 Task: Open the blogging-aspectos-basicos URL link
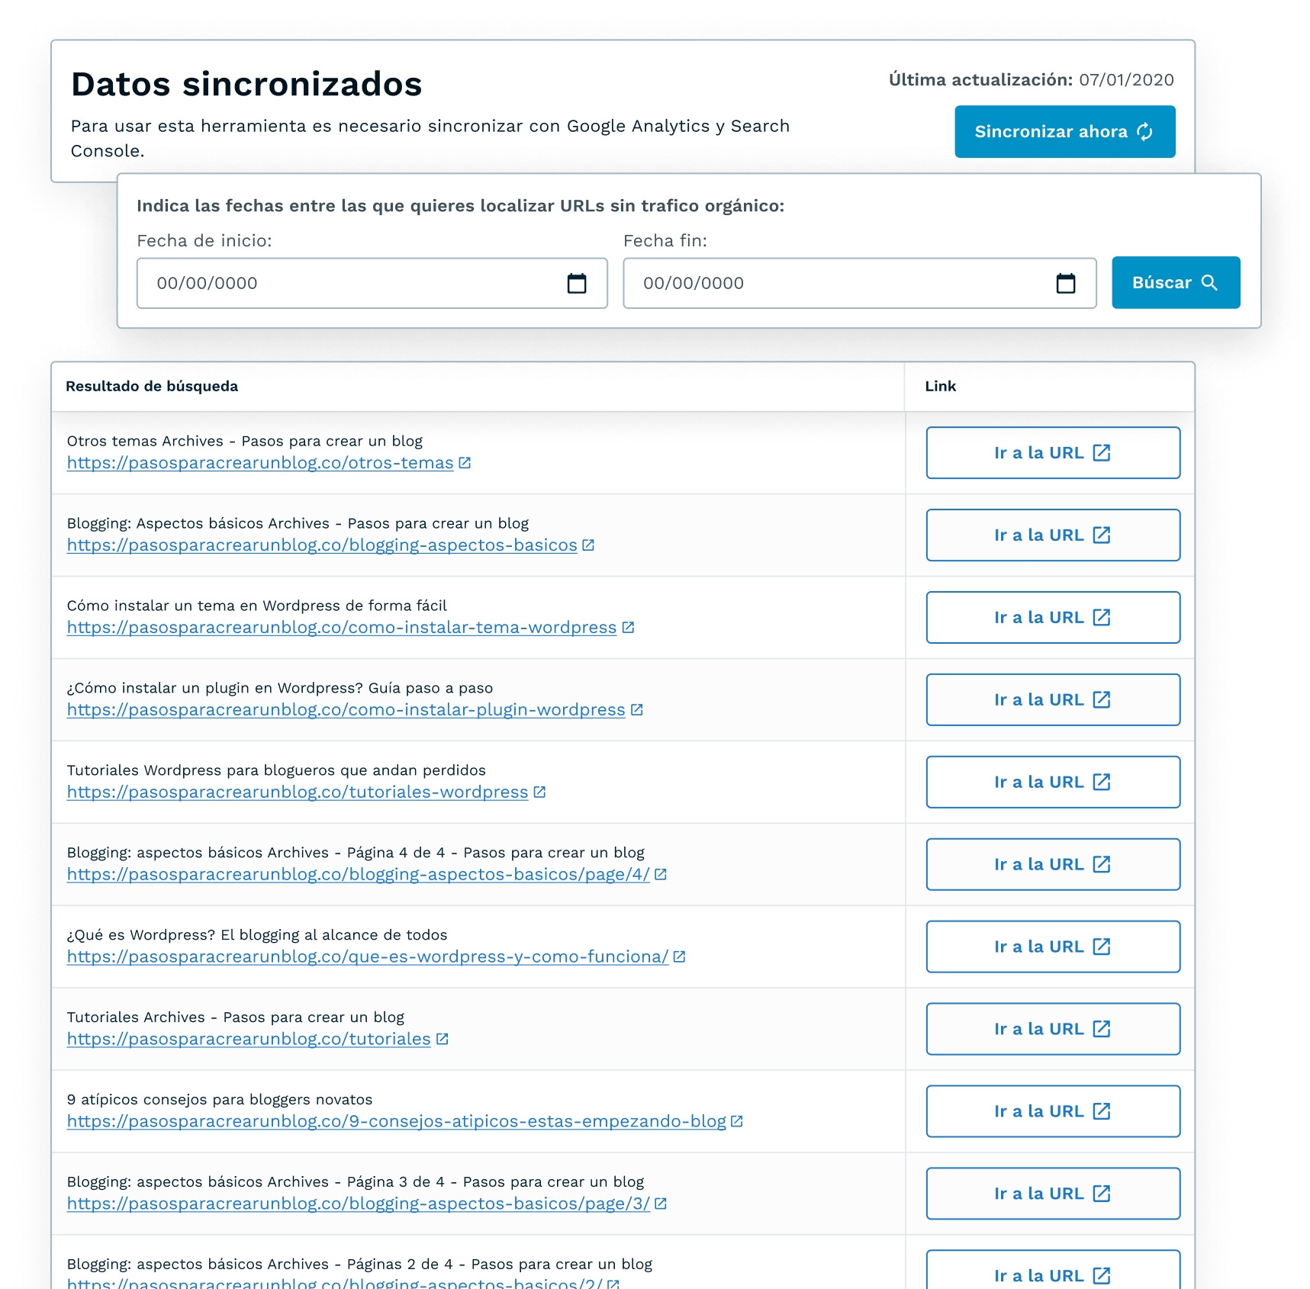[322, 545]
